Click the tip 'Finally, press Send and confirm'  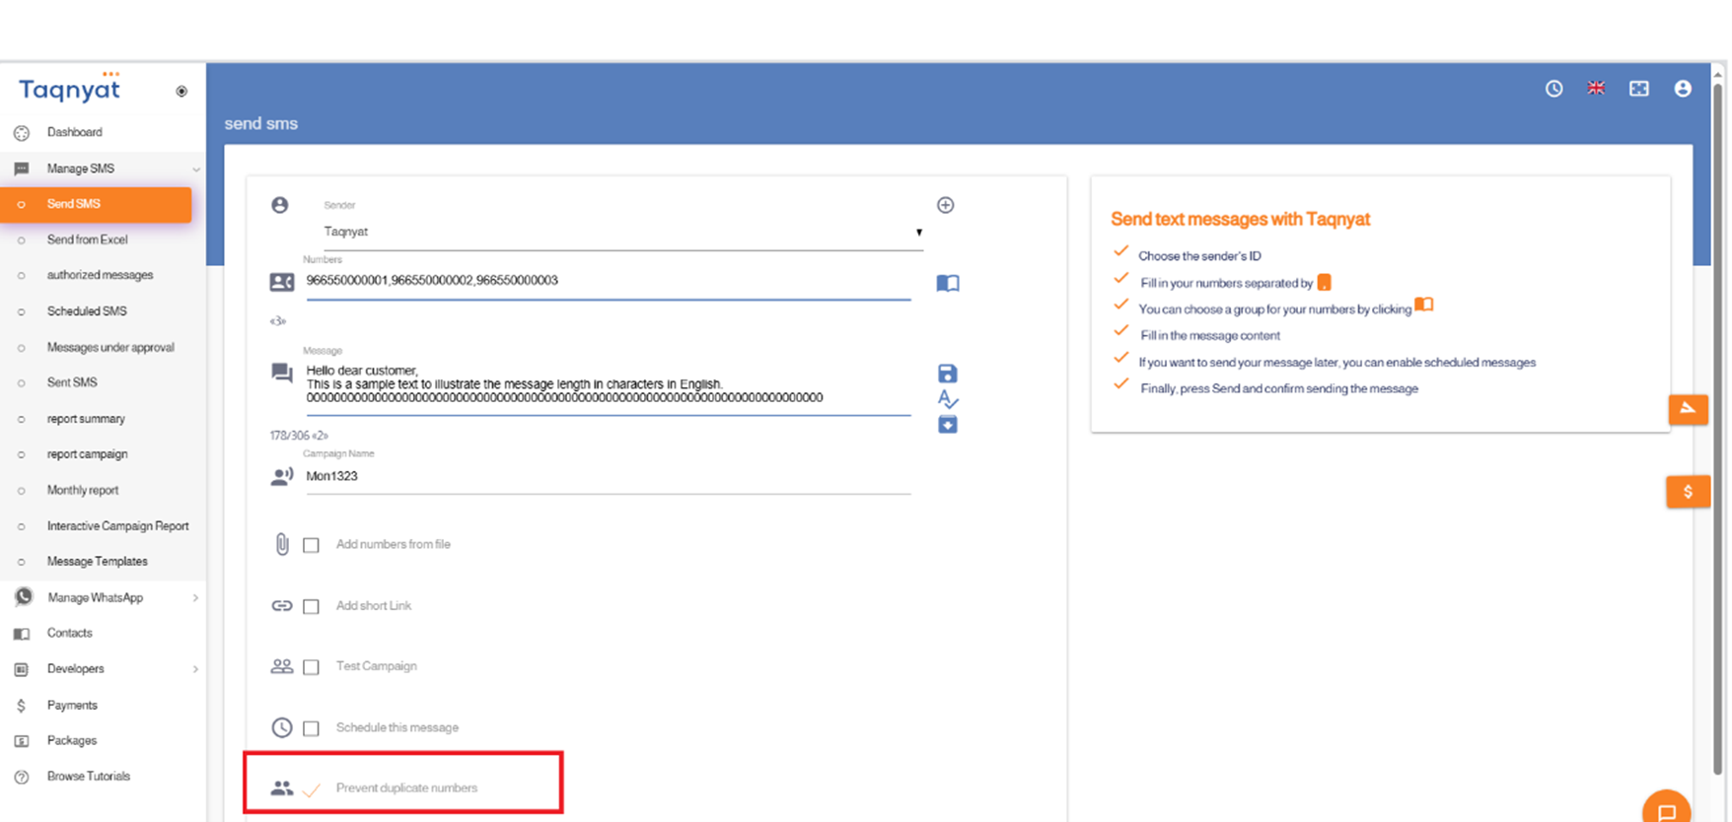1279,389
